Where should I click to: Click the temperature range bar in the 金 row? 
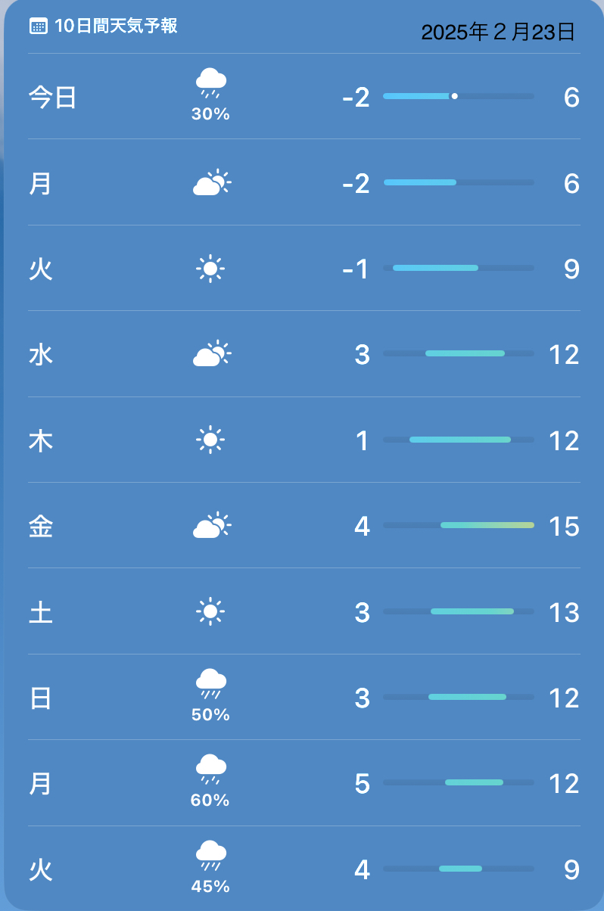487,525
